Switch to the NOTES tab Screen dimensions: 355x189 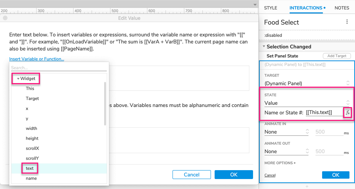342,8
